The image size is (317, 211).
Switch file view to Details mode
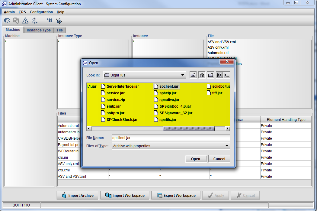[226, 75]
